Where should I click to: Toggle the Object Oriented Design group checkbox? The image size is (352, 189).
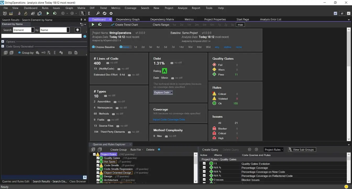click(98, 173)
